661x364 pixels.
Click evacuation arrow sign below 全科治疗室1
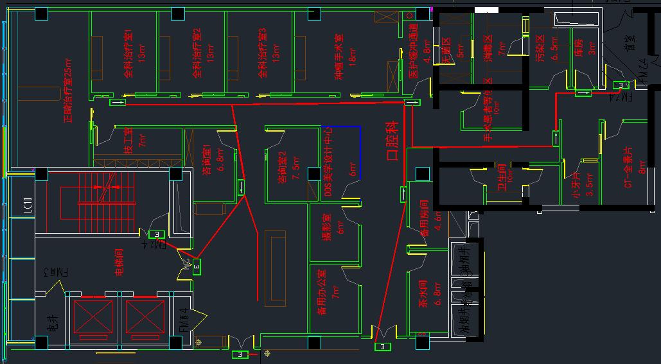[x=118, y=101]
